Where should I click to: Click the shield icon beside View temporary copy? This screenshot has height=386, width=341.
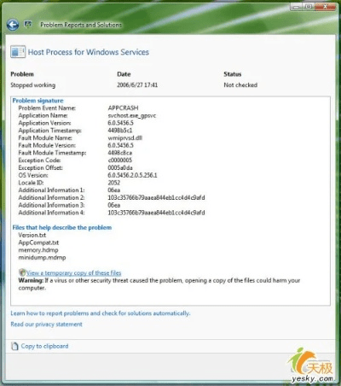click(x=22, y=272)
